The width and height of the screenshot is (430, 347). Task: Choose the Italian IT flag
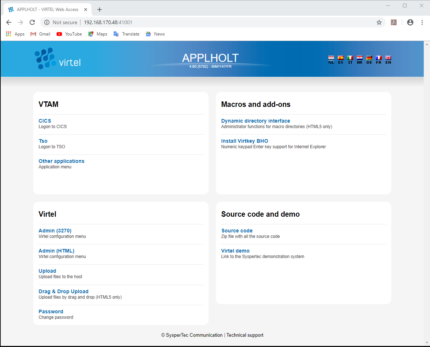click(x=350, y=60)
